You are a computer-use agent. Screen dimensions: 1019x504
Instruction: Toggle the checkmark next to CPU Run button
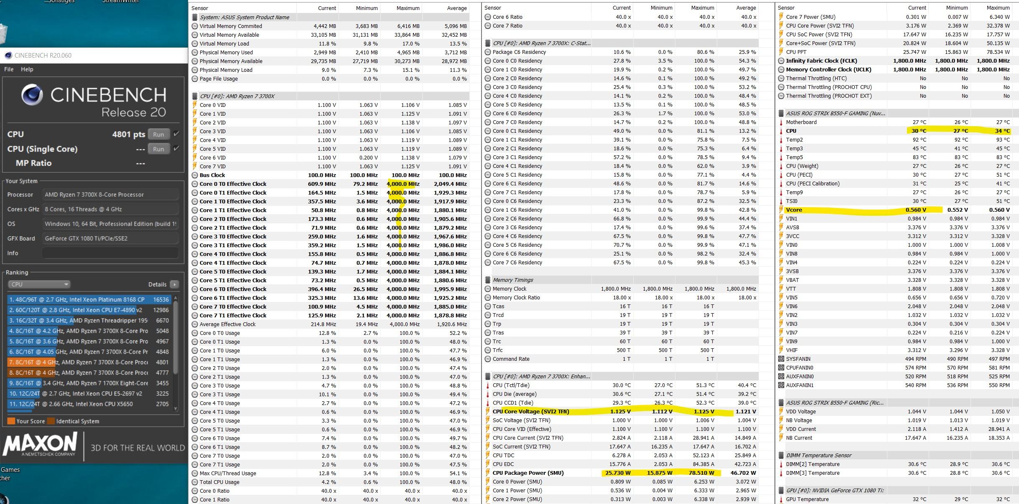pyautogui.click(x=176, y=134)
